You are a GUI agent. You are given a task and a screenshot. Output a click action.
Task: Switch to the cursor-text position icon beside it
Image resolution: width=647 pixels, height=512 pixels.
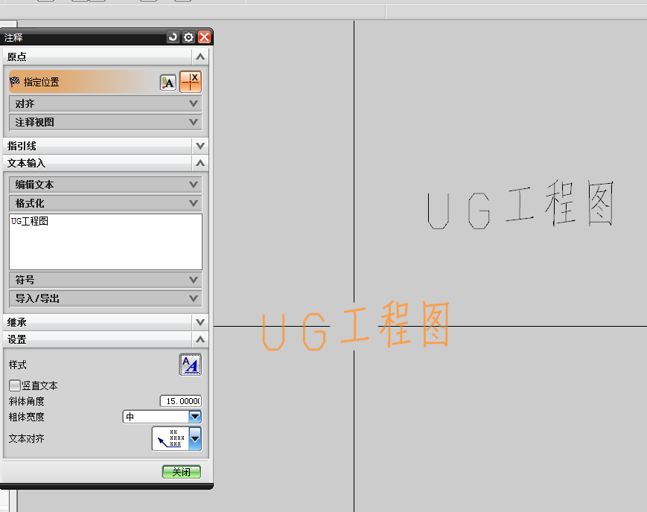point(169,82)
